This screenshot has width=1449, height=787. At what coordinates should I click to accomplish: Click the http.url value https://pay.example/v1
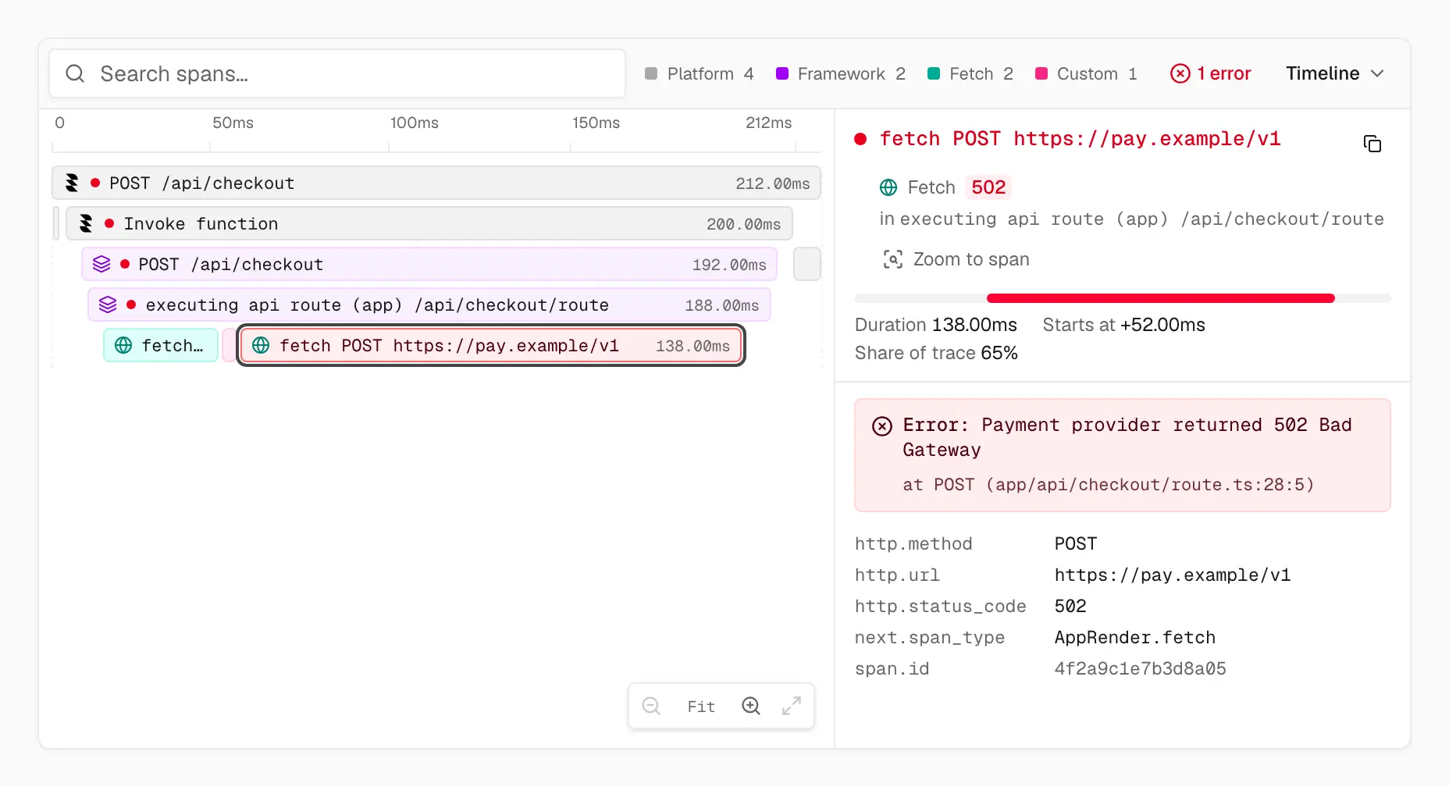(x=1172, y=575)
